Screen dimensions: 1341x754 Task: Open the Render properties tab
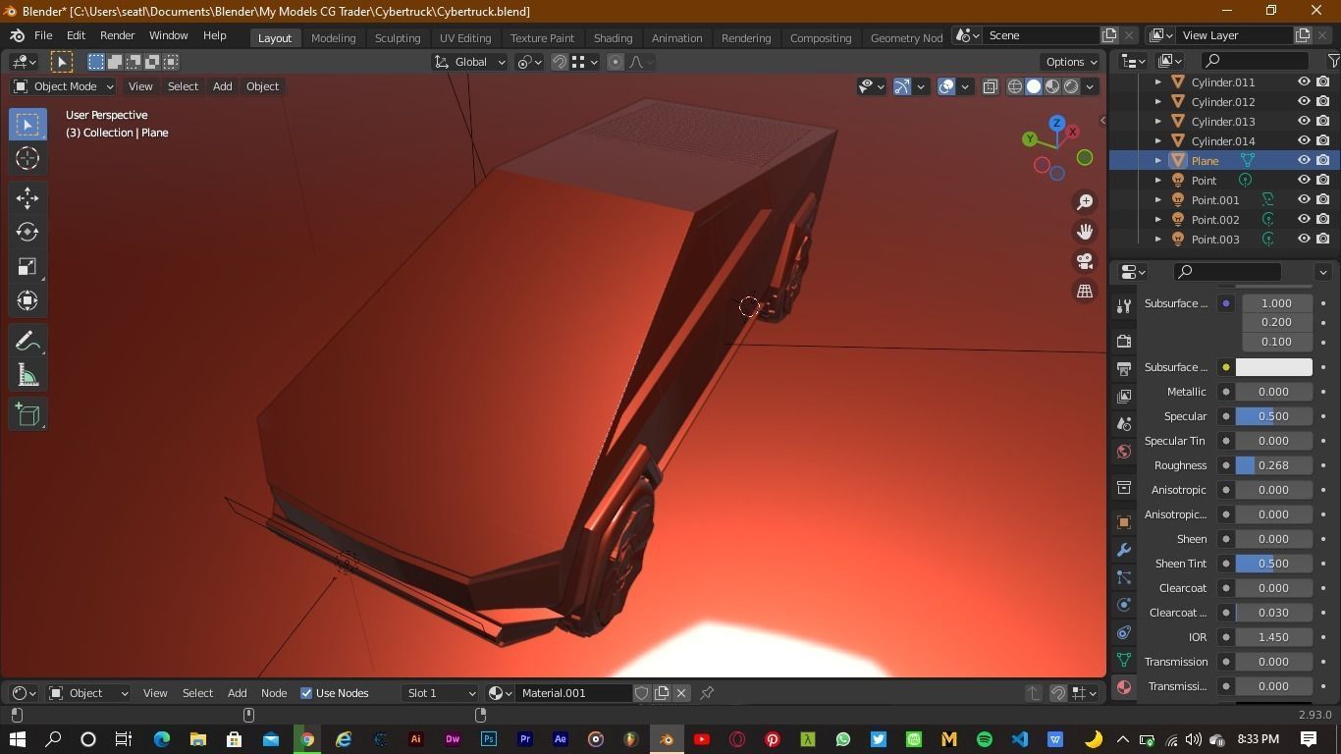(x=1124, y=341)
